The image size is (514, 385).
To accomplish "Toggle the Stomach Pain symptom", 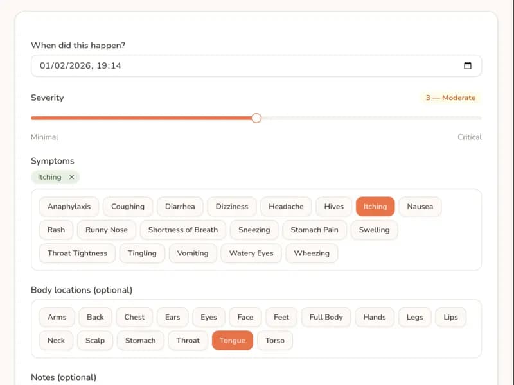I will pyautogui.click(x=314, y=230).
